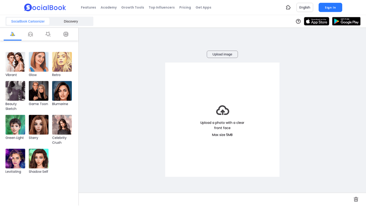Open the AI tools panel
366x206 pixels.
pyautogui.click(x=66, y=34)
